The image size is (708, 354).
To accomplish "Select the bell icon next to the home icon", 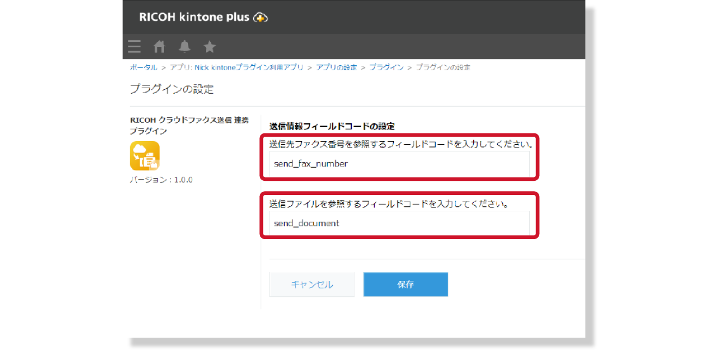I will coord(184,46).
